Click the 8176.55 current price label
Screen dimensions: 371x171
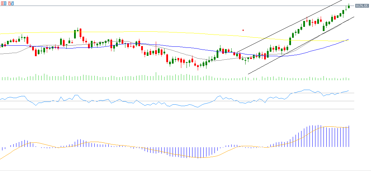coord(362,6)
